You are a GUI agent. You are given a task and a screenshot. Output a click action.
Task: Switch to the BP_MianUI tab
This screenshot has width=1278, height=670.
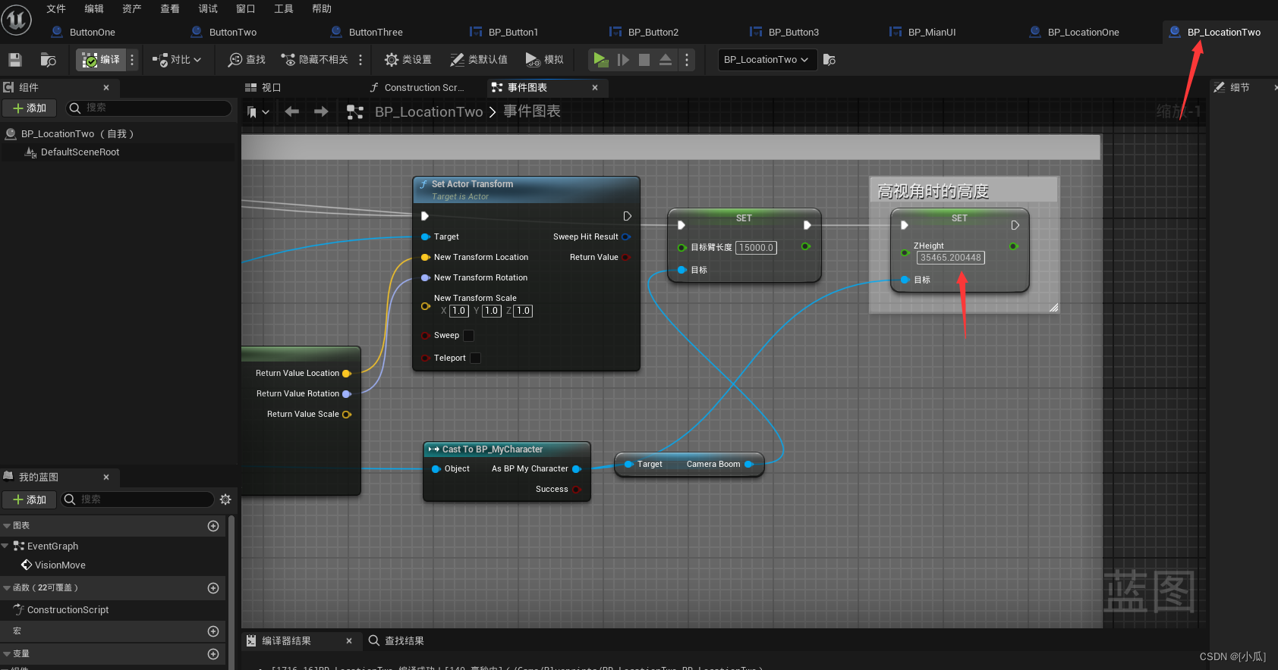(x=931, y=32)
